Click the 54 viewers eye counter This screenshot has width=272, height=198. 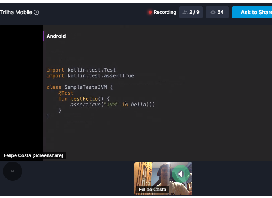[x=217, y=12]
